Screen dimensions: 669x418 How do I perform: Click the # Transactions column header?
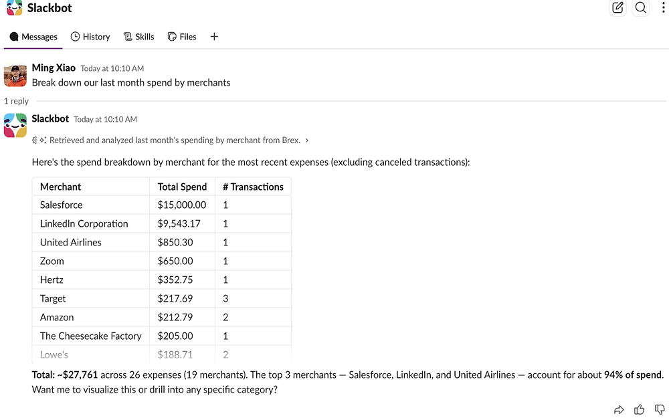pos(253,187)
